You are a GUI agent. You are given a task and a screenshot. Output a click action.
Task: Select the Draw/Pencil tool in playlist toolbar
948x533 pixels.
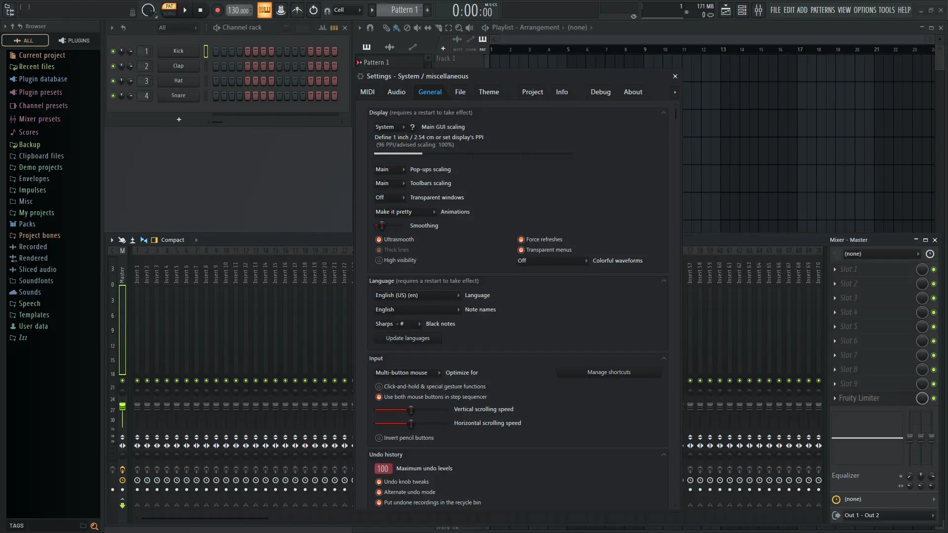click(387, 28)
